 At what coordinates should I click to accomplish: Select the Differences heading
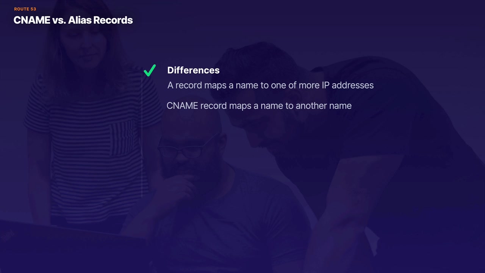pyautogui.click(x=193, y=70)
